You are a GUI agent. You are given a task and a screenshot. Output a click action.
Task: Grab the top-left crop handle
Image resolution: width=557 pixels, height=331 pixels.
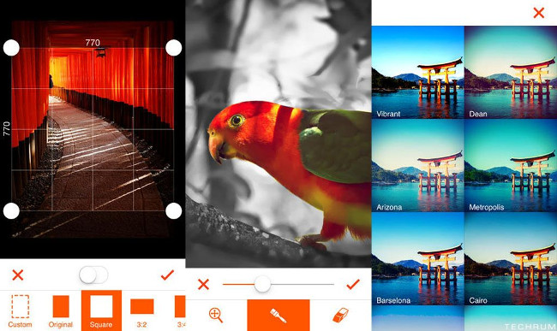[x=11, y=48]
